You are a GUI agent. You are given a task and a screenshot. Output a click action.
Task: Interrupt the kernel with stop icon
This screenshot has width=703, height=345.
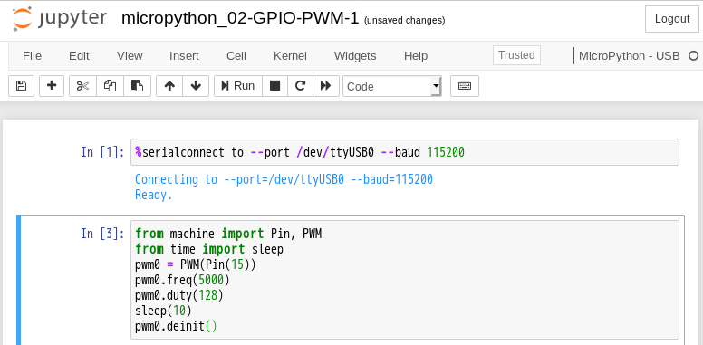pos(274,86)
